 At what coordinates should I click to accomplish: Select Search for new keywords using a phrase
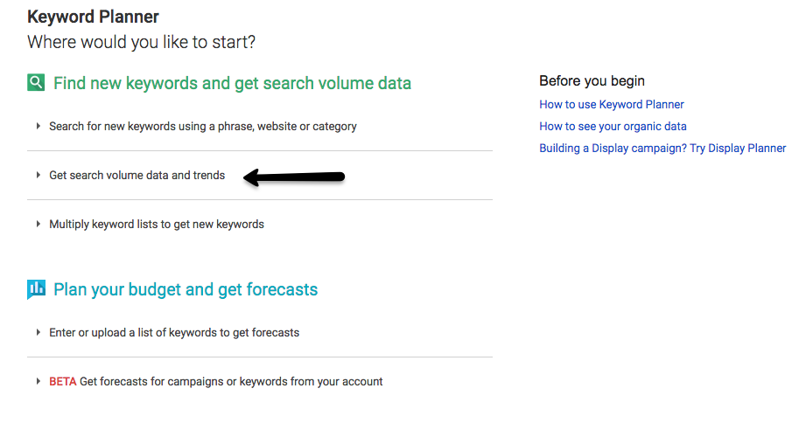(202, 127)
